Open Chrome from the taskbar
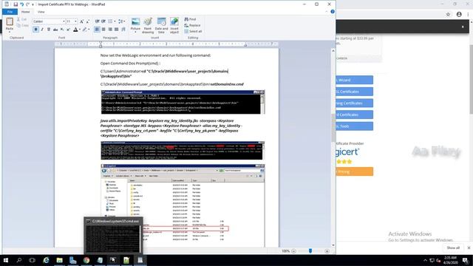 click(86, 260)
